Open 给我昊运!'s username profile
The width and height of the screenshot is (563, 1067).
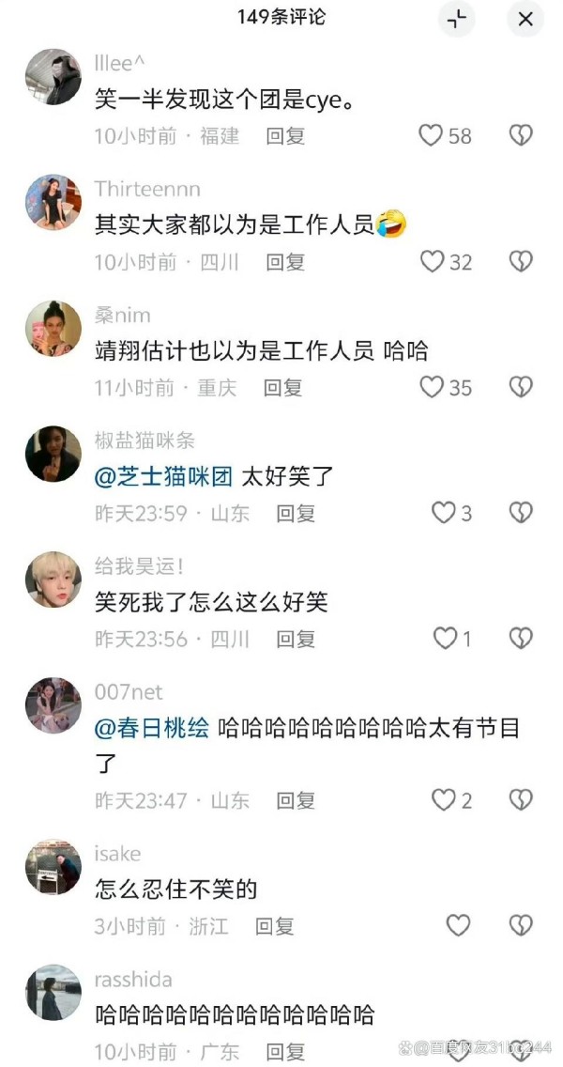pyautogui.click(x=140, y=566)
